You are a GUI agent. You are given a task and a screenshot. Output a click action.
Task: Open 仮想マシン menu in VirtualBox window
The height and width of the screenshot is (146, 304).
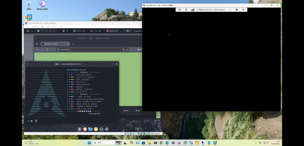(35, 27)
